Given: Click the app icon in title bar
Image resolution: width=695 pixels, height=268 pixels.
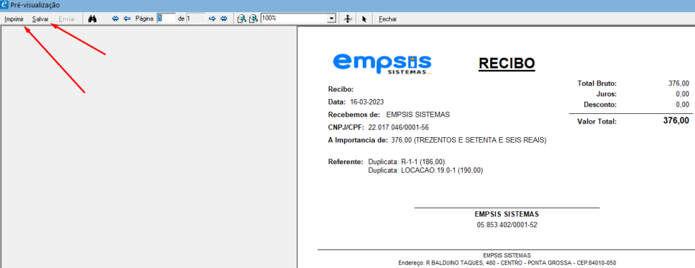Looking at the screenshot, I should pyautogui.click(x=5, y=5).
